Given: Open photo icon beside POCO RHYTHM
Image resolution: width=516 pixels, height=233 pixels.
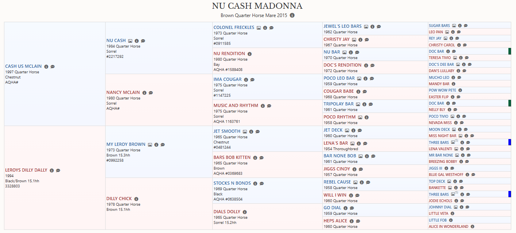Looking at the screenshot, I should pos(360,117).
